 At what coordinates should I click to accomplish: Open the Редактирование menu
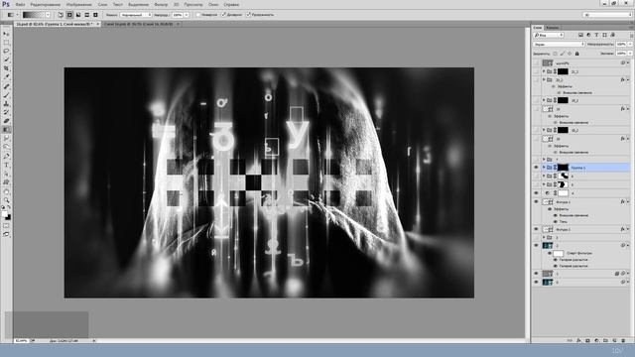coord(46,4)
